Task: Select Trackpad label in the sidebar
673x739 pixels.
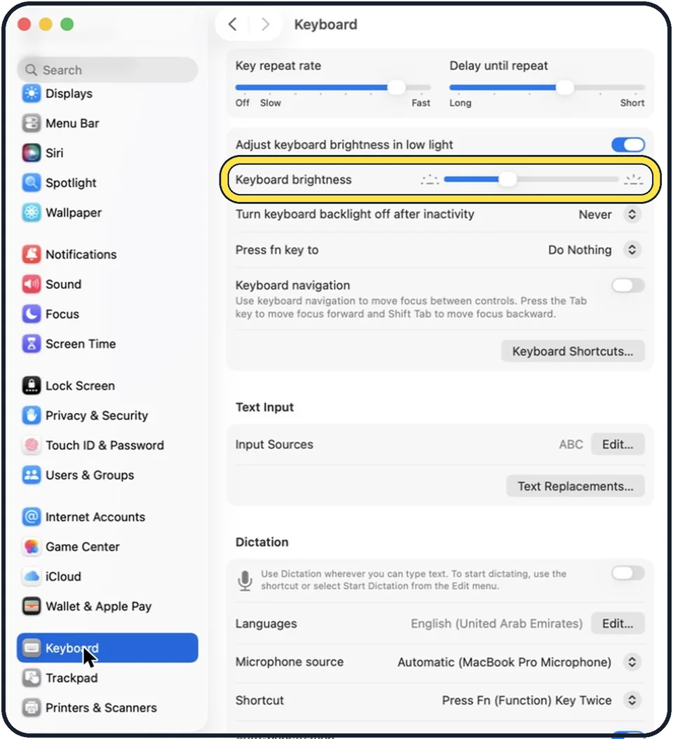Action: click(x=72, y=678)
